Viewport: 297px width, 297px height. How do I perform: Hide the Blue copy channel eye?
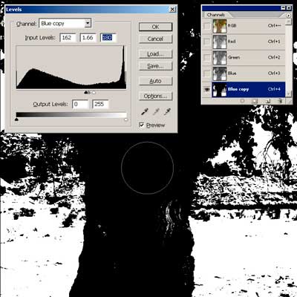point(207,89)
